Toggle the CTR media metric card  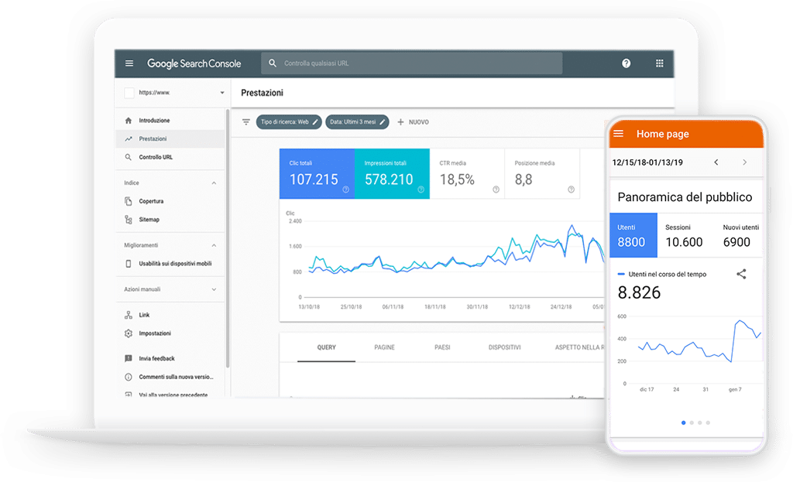pos(467,174)
